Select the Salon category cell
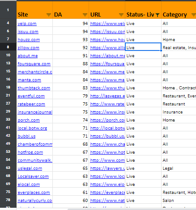The height and width of the screenshot is (210, 196). point(179,200)
